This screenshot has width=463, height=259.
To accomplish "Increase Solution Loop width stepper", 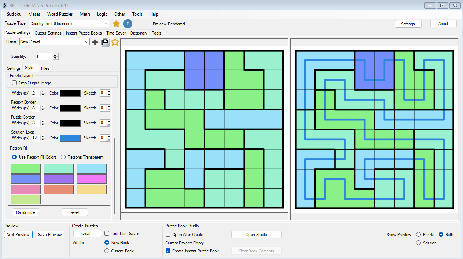I will pos(43,136).
